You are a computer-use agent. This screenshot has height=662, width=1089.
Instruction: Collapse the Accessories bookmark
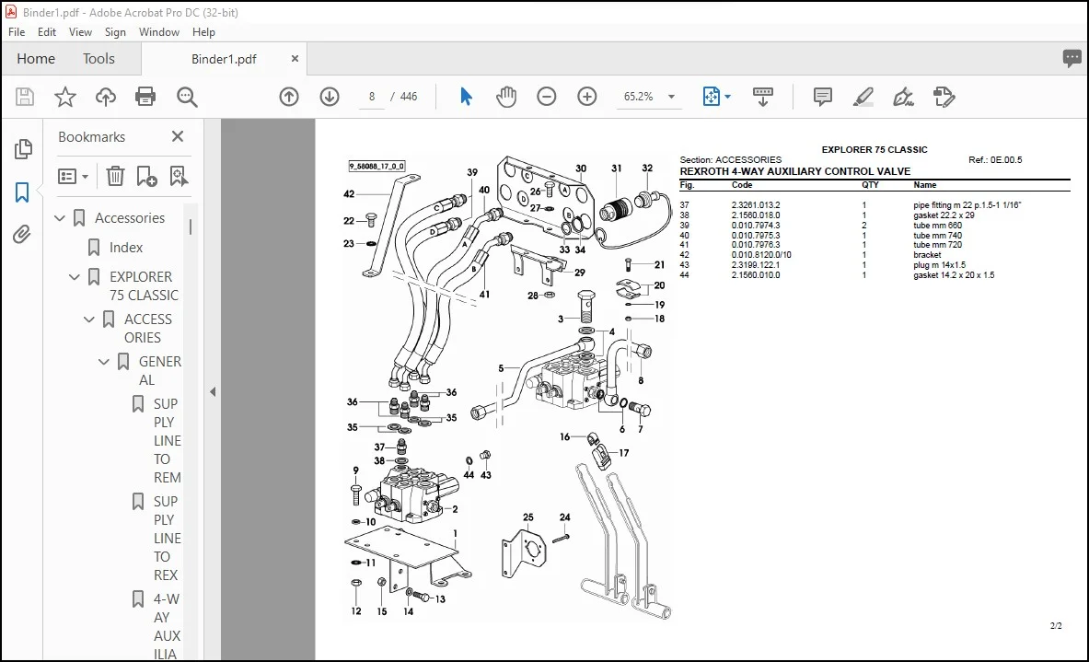click(x=60, y=218)
